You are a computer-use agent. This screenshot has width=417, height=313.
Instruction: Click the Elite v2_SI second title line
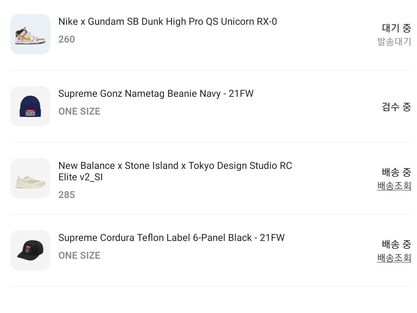pyautogui.click(x=81, y=177)
